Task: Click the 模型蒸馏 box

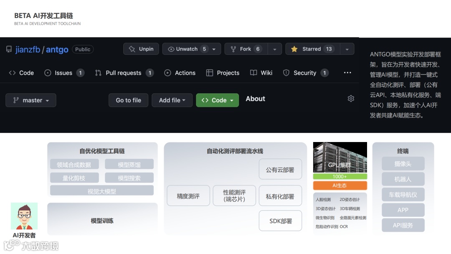Action: tap(129, 164)
